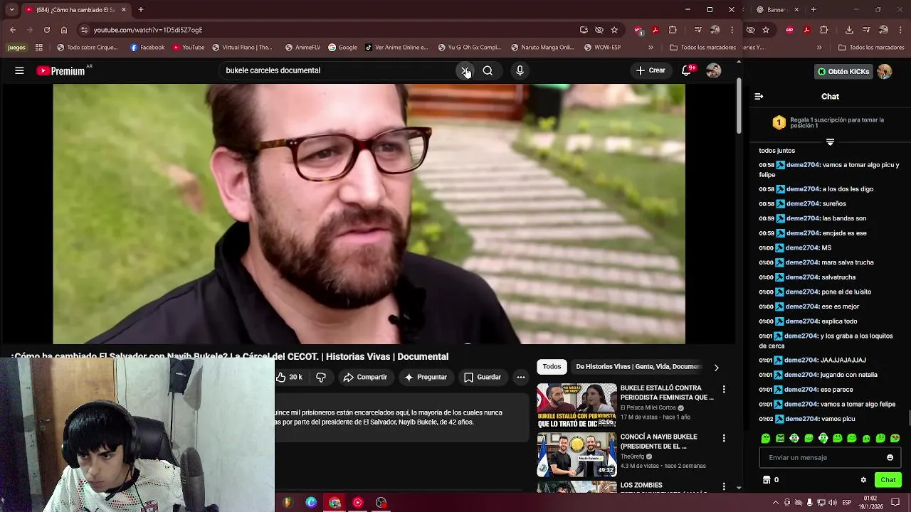The image size is (911, 512).
Task: Click the Crear button
Action: tap(651, 70)
